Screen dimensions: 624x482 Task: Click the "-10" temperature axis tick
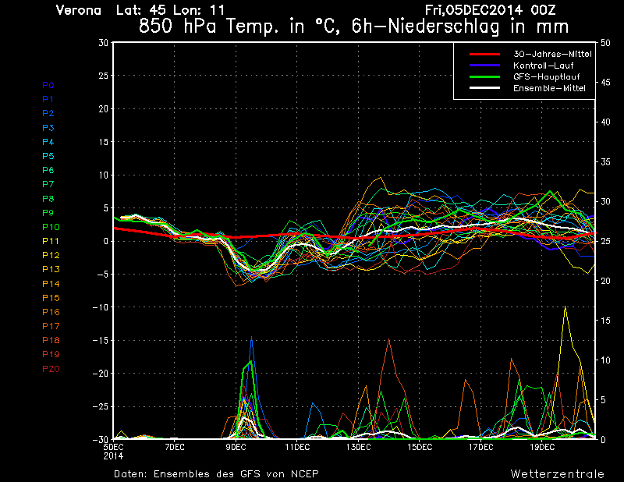(x=101, y=307)
